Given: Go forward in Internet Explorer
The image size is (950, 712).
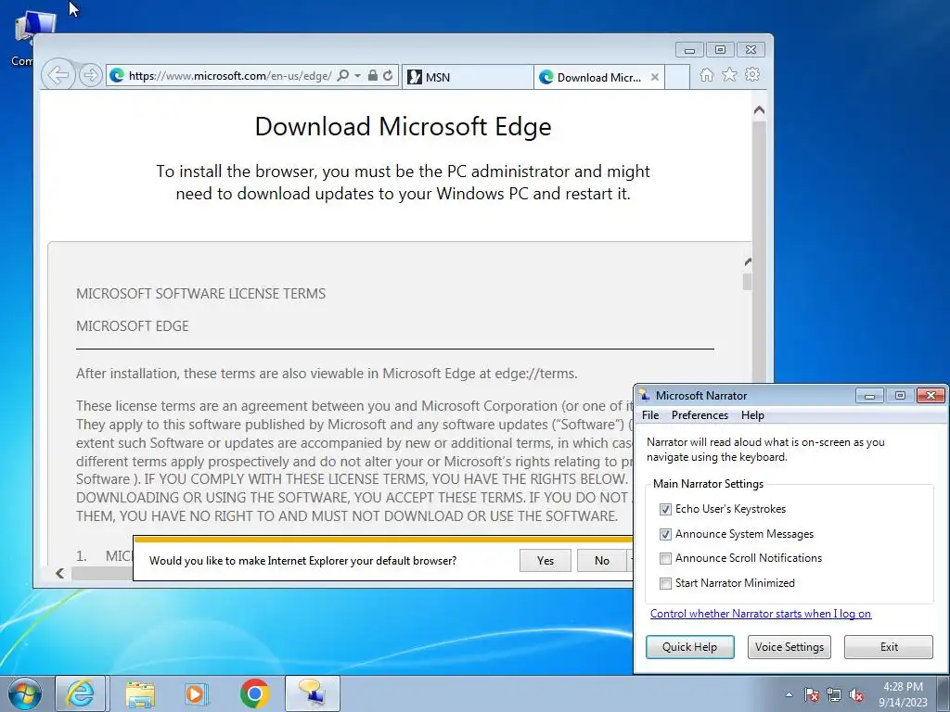Looking at the screenshot, I should [90, 75].
